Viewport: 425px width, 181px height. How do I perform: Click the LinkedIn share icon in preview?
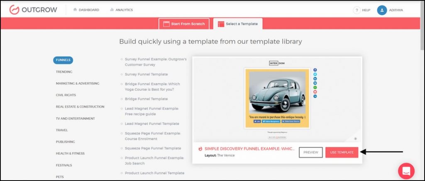[x=315, y=79]
